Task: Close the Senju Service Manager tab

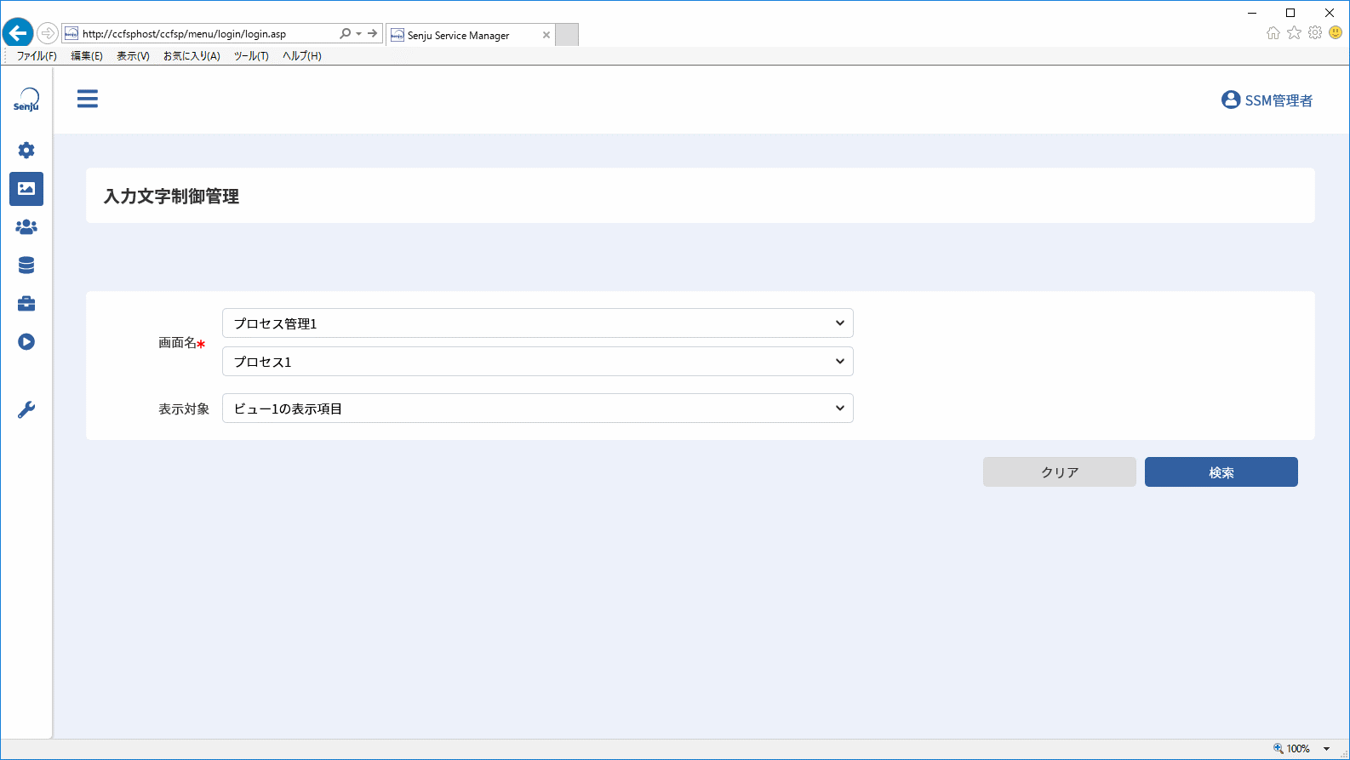Action: tap(546, 35)
